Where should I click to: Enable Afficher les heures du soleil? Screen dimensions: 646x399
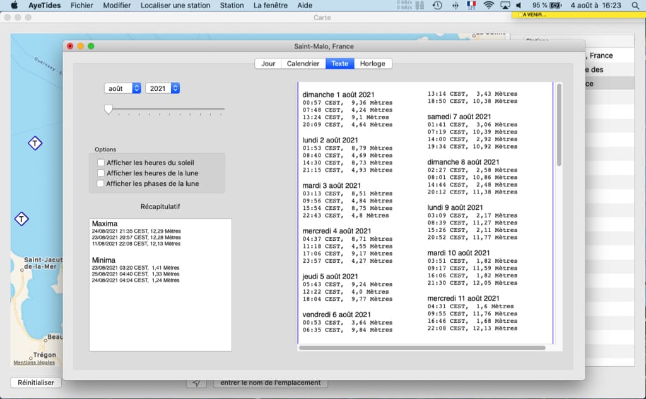tap(100, 163)
